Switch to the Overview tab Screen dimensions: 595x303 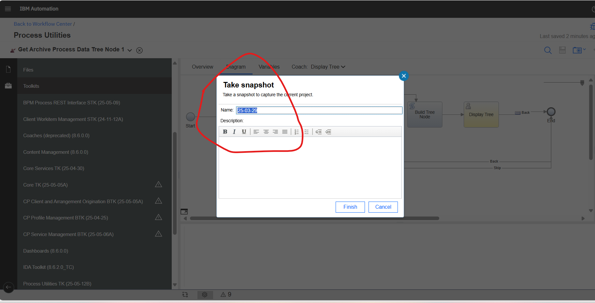(202, 67)
